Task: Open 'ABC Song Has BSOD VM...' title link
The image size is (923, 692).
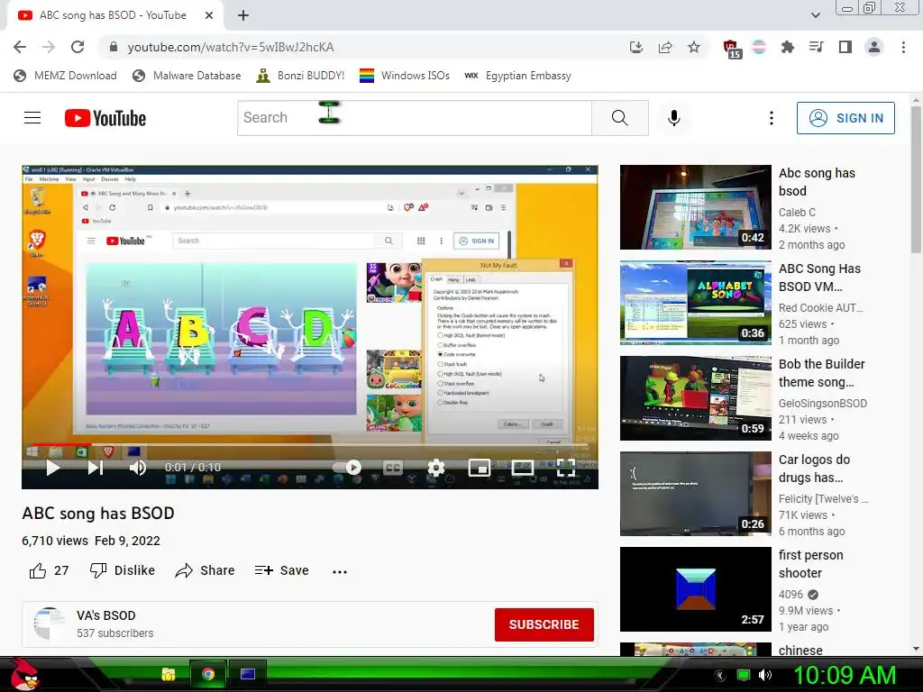Action: 819,278
